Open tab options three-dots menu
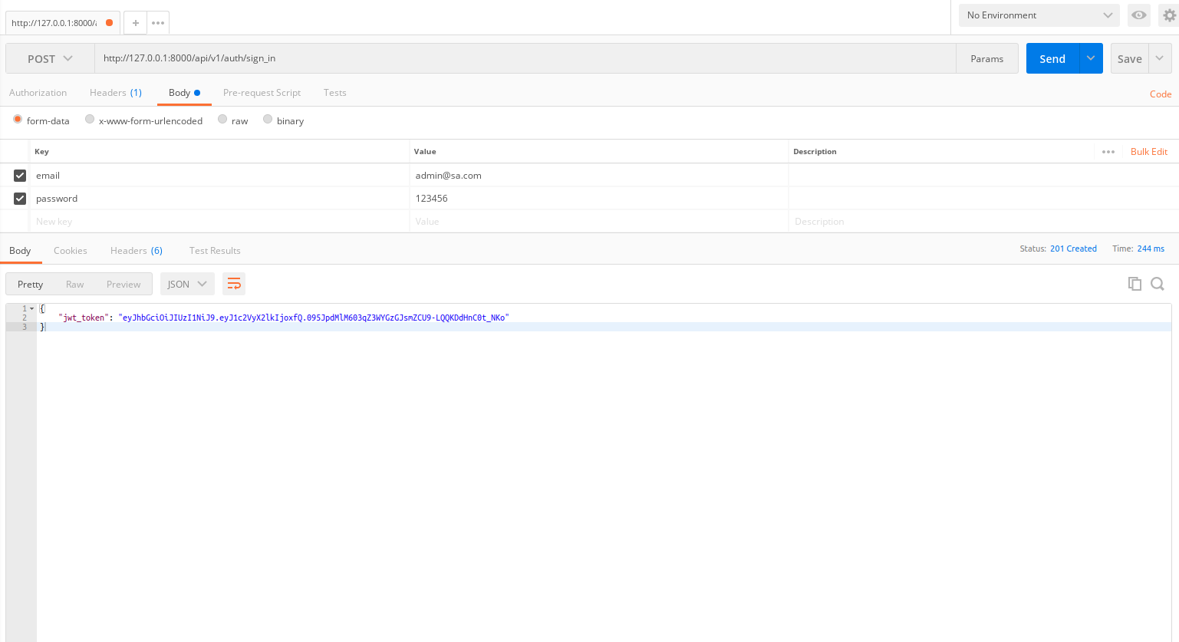The width and height of the screenshot is (1179, 642). coord(158,23)
